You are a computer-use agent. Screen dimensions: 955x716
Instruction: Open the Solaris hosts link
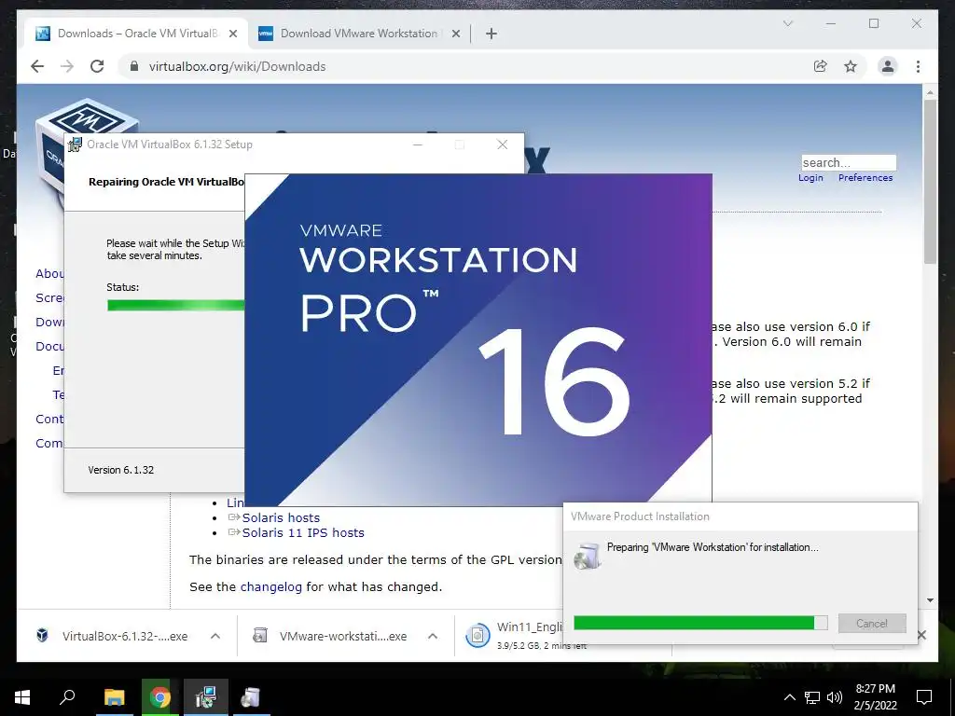click(281, 518)
